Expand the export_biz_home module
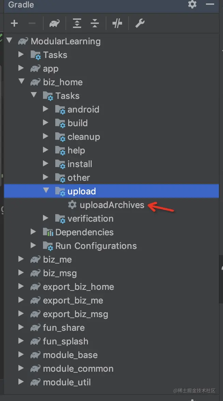This screenshot has width=223, height=401. click(x=21, y=286)
